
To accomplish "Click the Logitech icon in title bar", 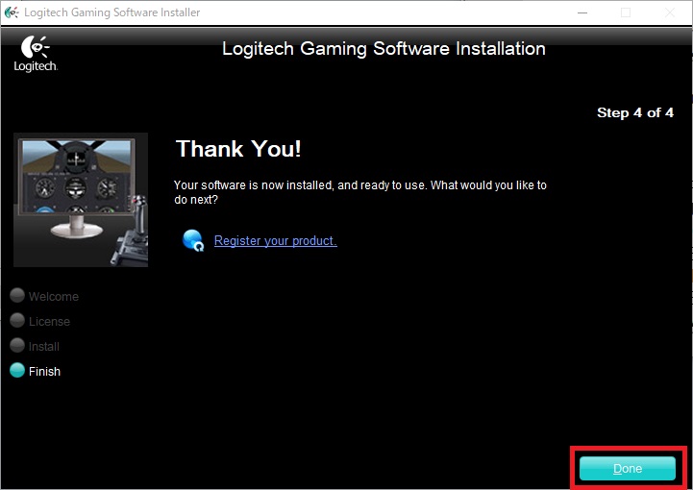I will point(11,12).
